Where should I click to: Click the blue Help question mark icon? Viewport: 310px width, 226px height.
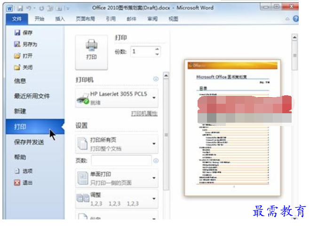[x=296, y=19]
